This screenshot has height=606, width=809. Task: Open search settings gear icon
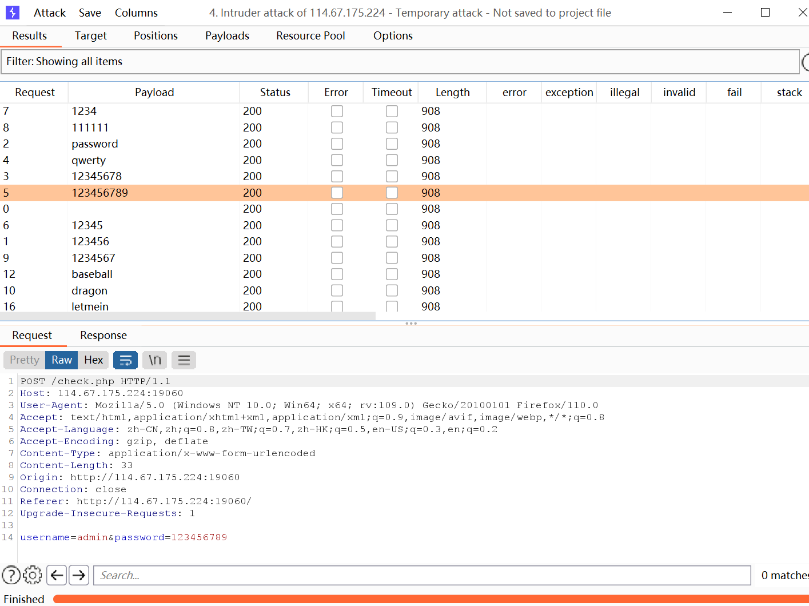[x=33, y=575]
